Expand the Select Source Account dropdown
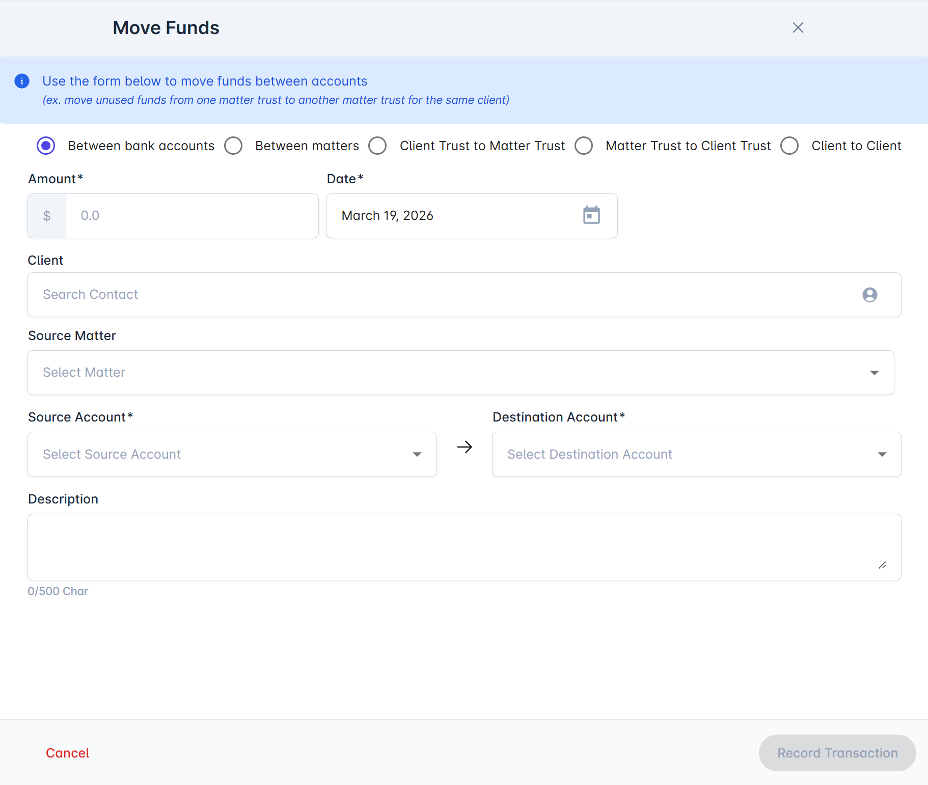This screenshot has width=928, height=785. pos(232,455)
